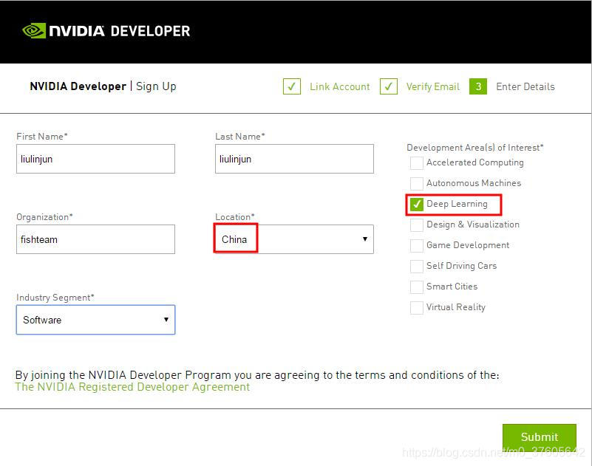Tick the Virtual Reality checkbox

coord(416,308)
